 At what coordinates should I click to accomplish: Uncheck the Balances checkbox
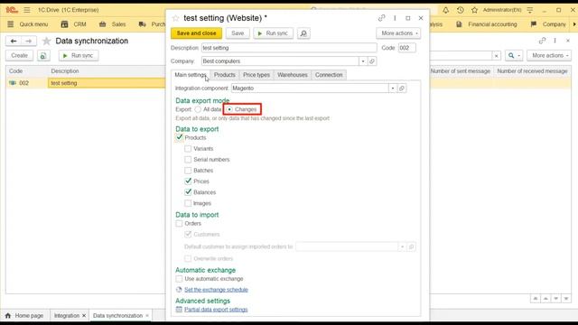pos(188,192)
